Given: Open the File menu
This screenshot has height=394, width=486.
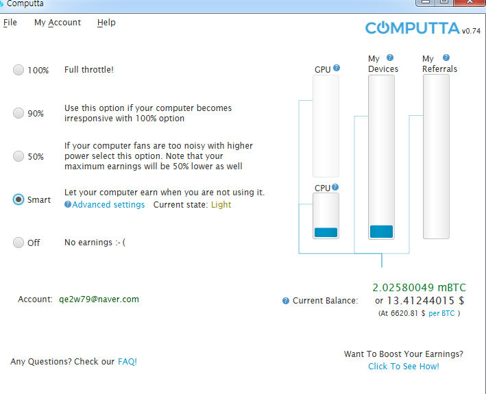Looking at the screenshot, I should click(x=10, y=23).
